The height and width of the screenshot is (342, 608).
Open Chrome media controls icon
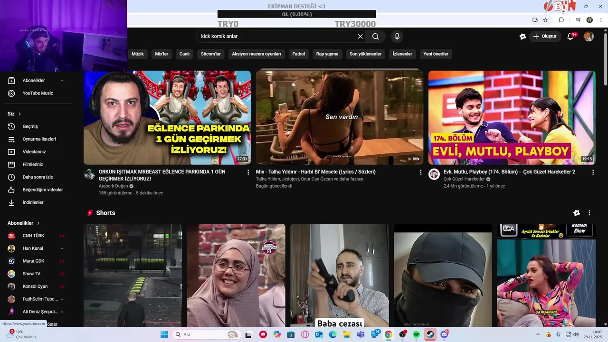(x=578, y=20)
